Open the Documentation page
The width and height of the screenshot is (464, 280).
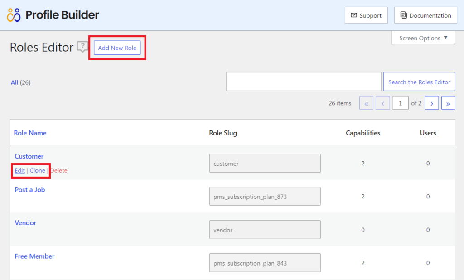[x=425, y=15]
